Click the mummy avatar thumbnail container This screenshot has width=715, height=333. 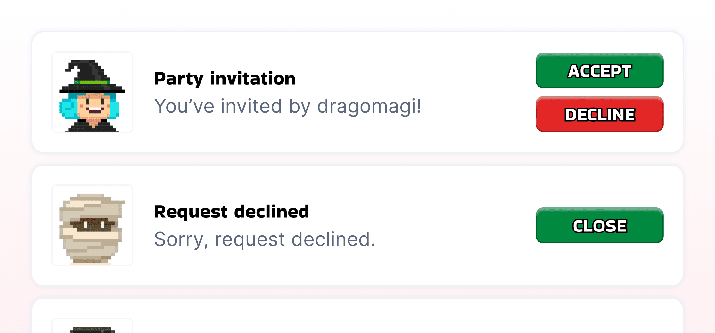click(x=92, y=225)
